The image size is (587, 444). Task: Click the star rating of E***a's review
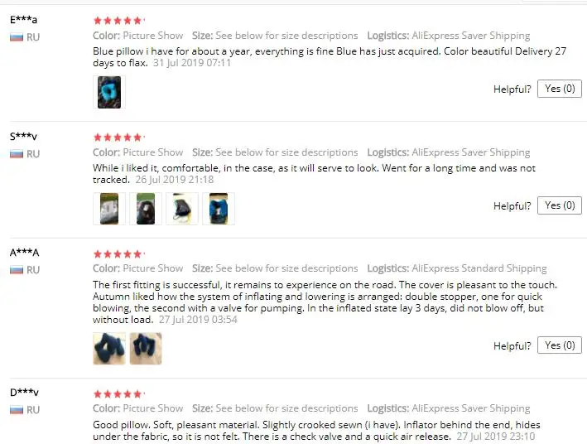tap(118, 21)
